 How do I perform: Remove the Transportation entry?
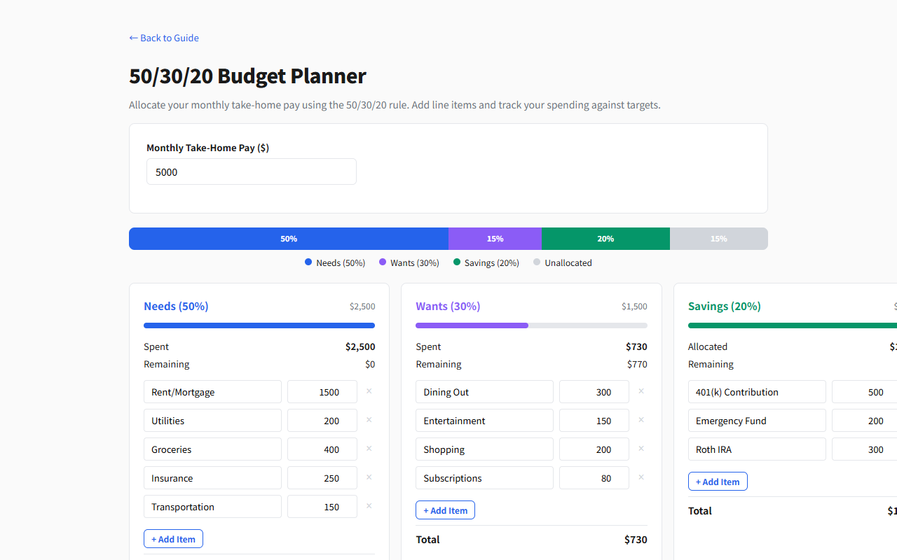369,506
